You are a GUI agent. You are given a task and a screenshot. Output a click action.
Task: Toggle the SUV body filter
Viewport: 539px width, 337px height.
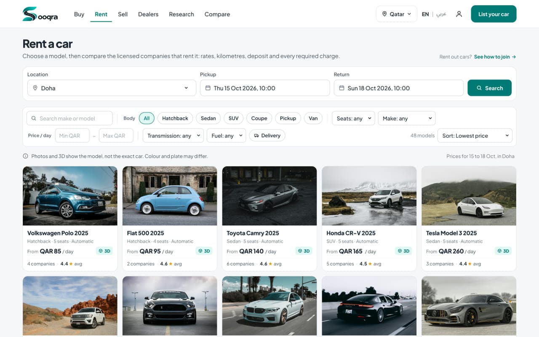[x=234, y=118]
